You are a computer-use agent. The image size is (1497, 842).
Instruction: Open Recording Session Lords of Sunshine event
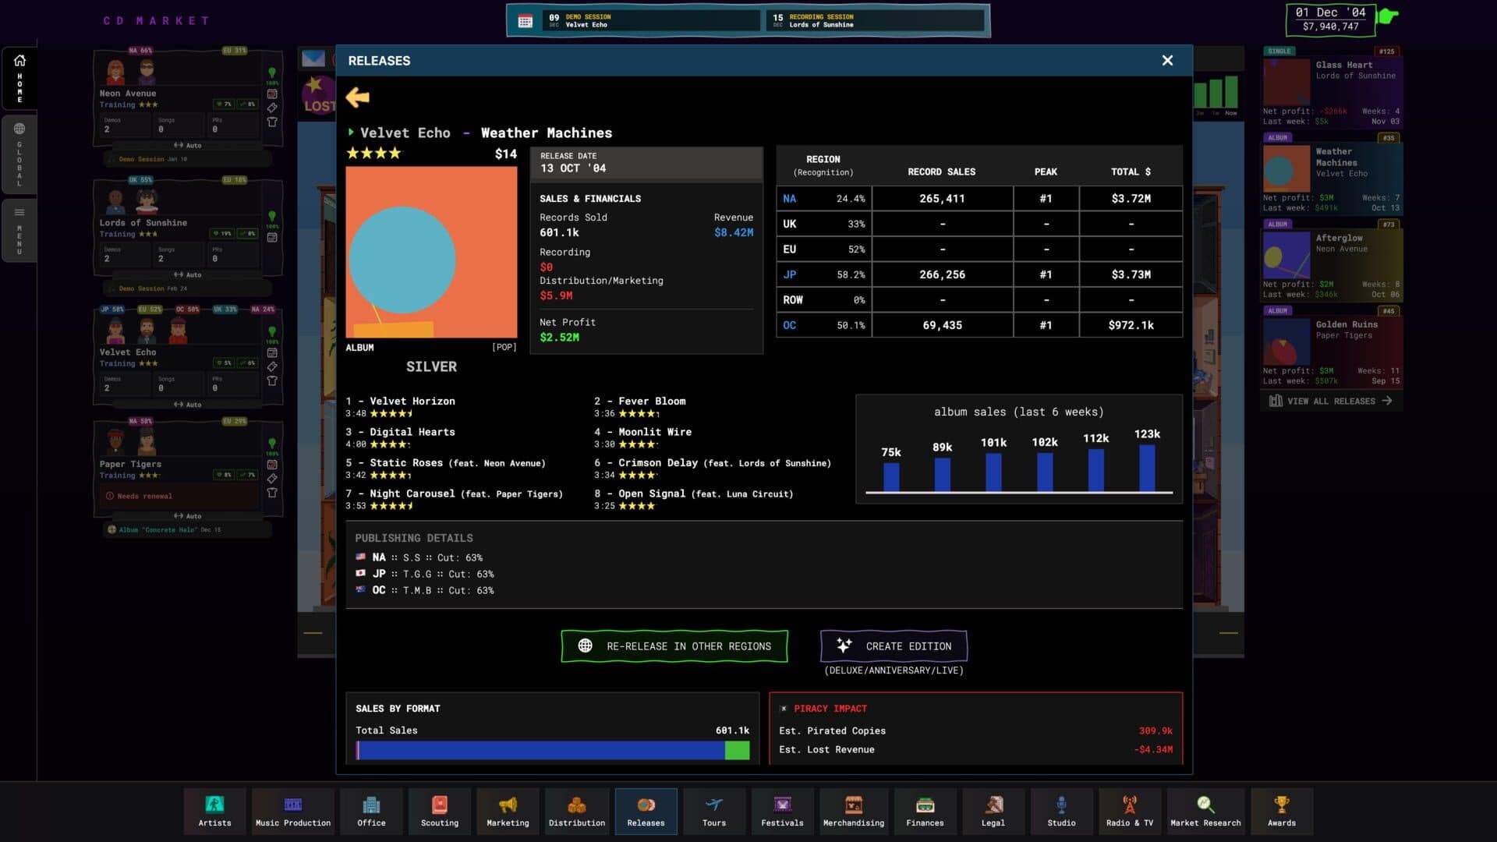pos(876,21)
